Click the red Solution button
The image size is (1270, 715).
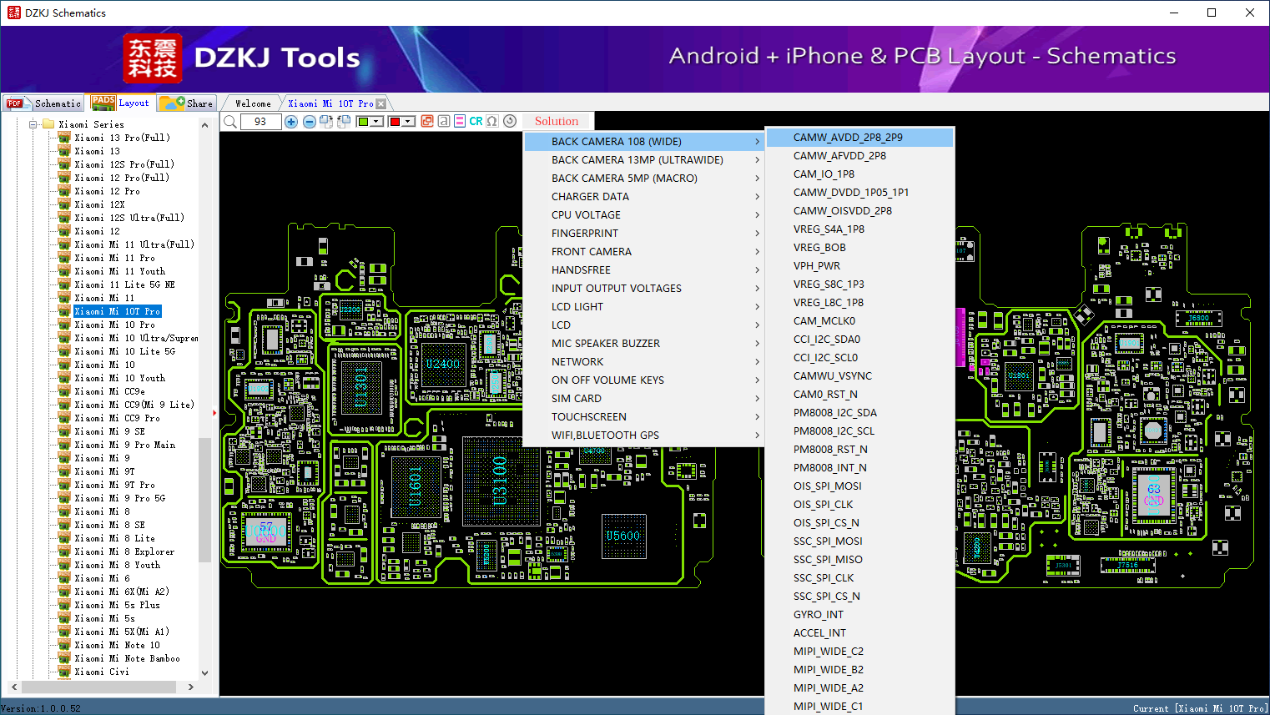[x=556, y=122]
